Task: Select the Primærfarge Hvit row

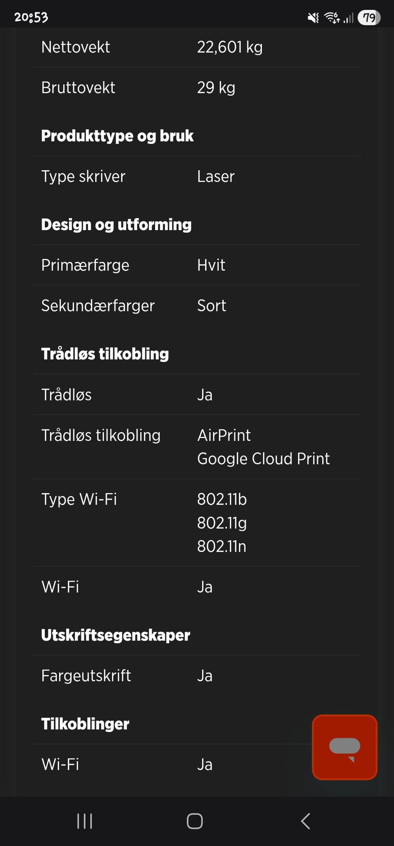Action: [x=197, y=265]
